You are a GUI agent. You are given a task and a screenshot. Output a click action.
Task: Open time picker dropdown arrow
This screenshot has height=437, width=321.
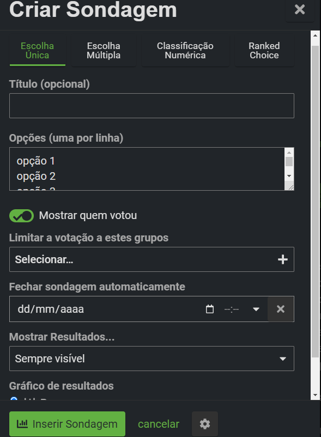256,309
